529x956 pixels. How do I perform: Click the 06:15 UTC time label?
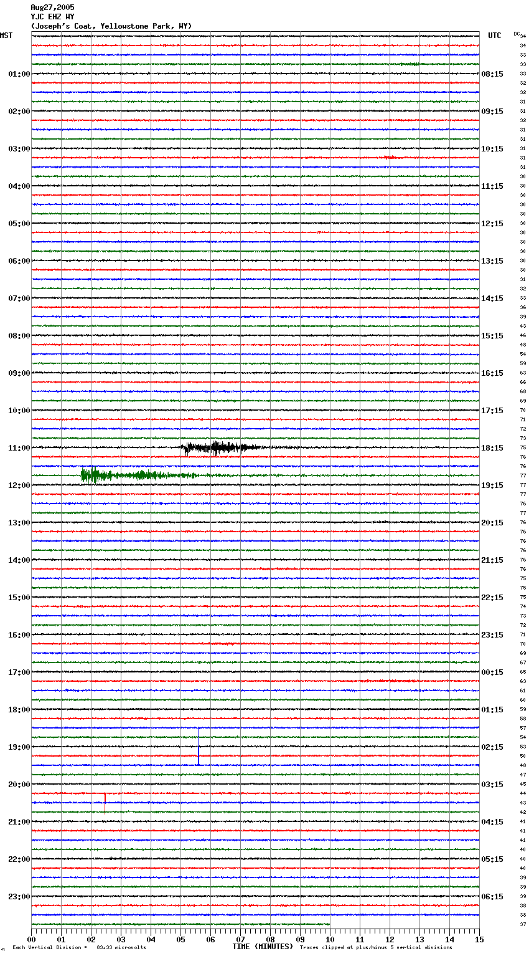click(492, 897)
